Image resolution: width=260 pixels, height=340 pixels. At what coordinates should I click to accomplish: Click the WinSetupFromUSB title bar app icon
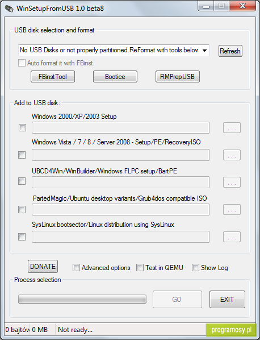[x=9, y=9]
